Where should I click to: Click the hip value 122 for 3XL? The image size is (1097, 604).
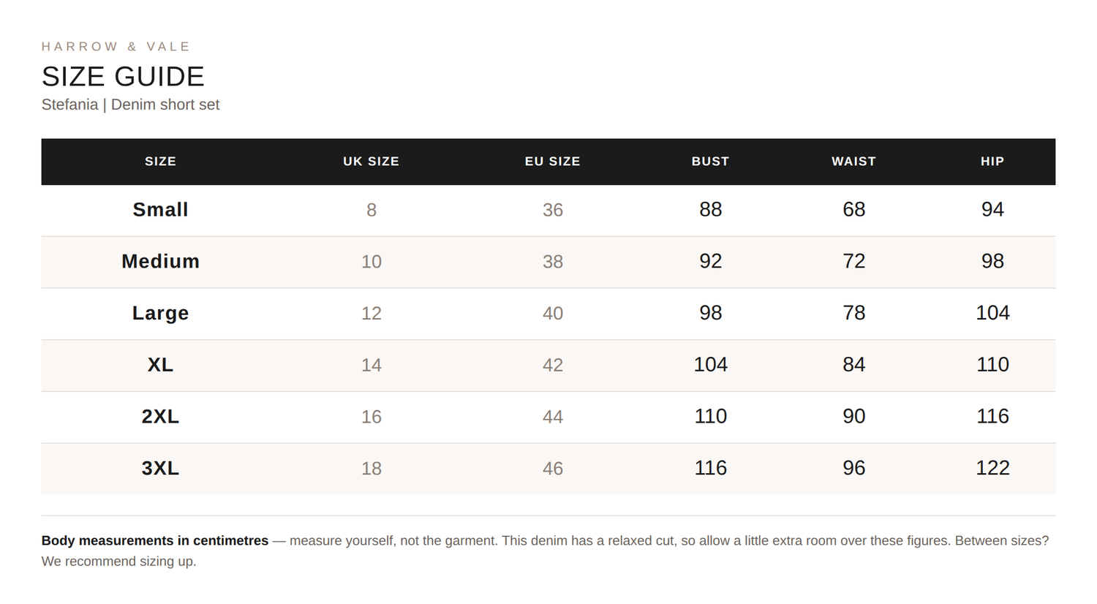(992, 468)
